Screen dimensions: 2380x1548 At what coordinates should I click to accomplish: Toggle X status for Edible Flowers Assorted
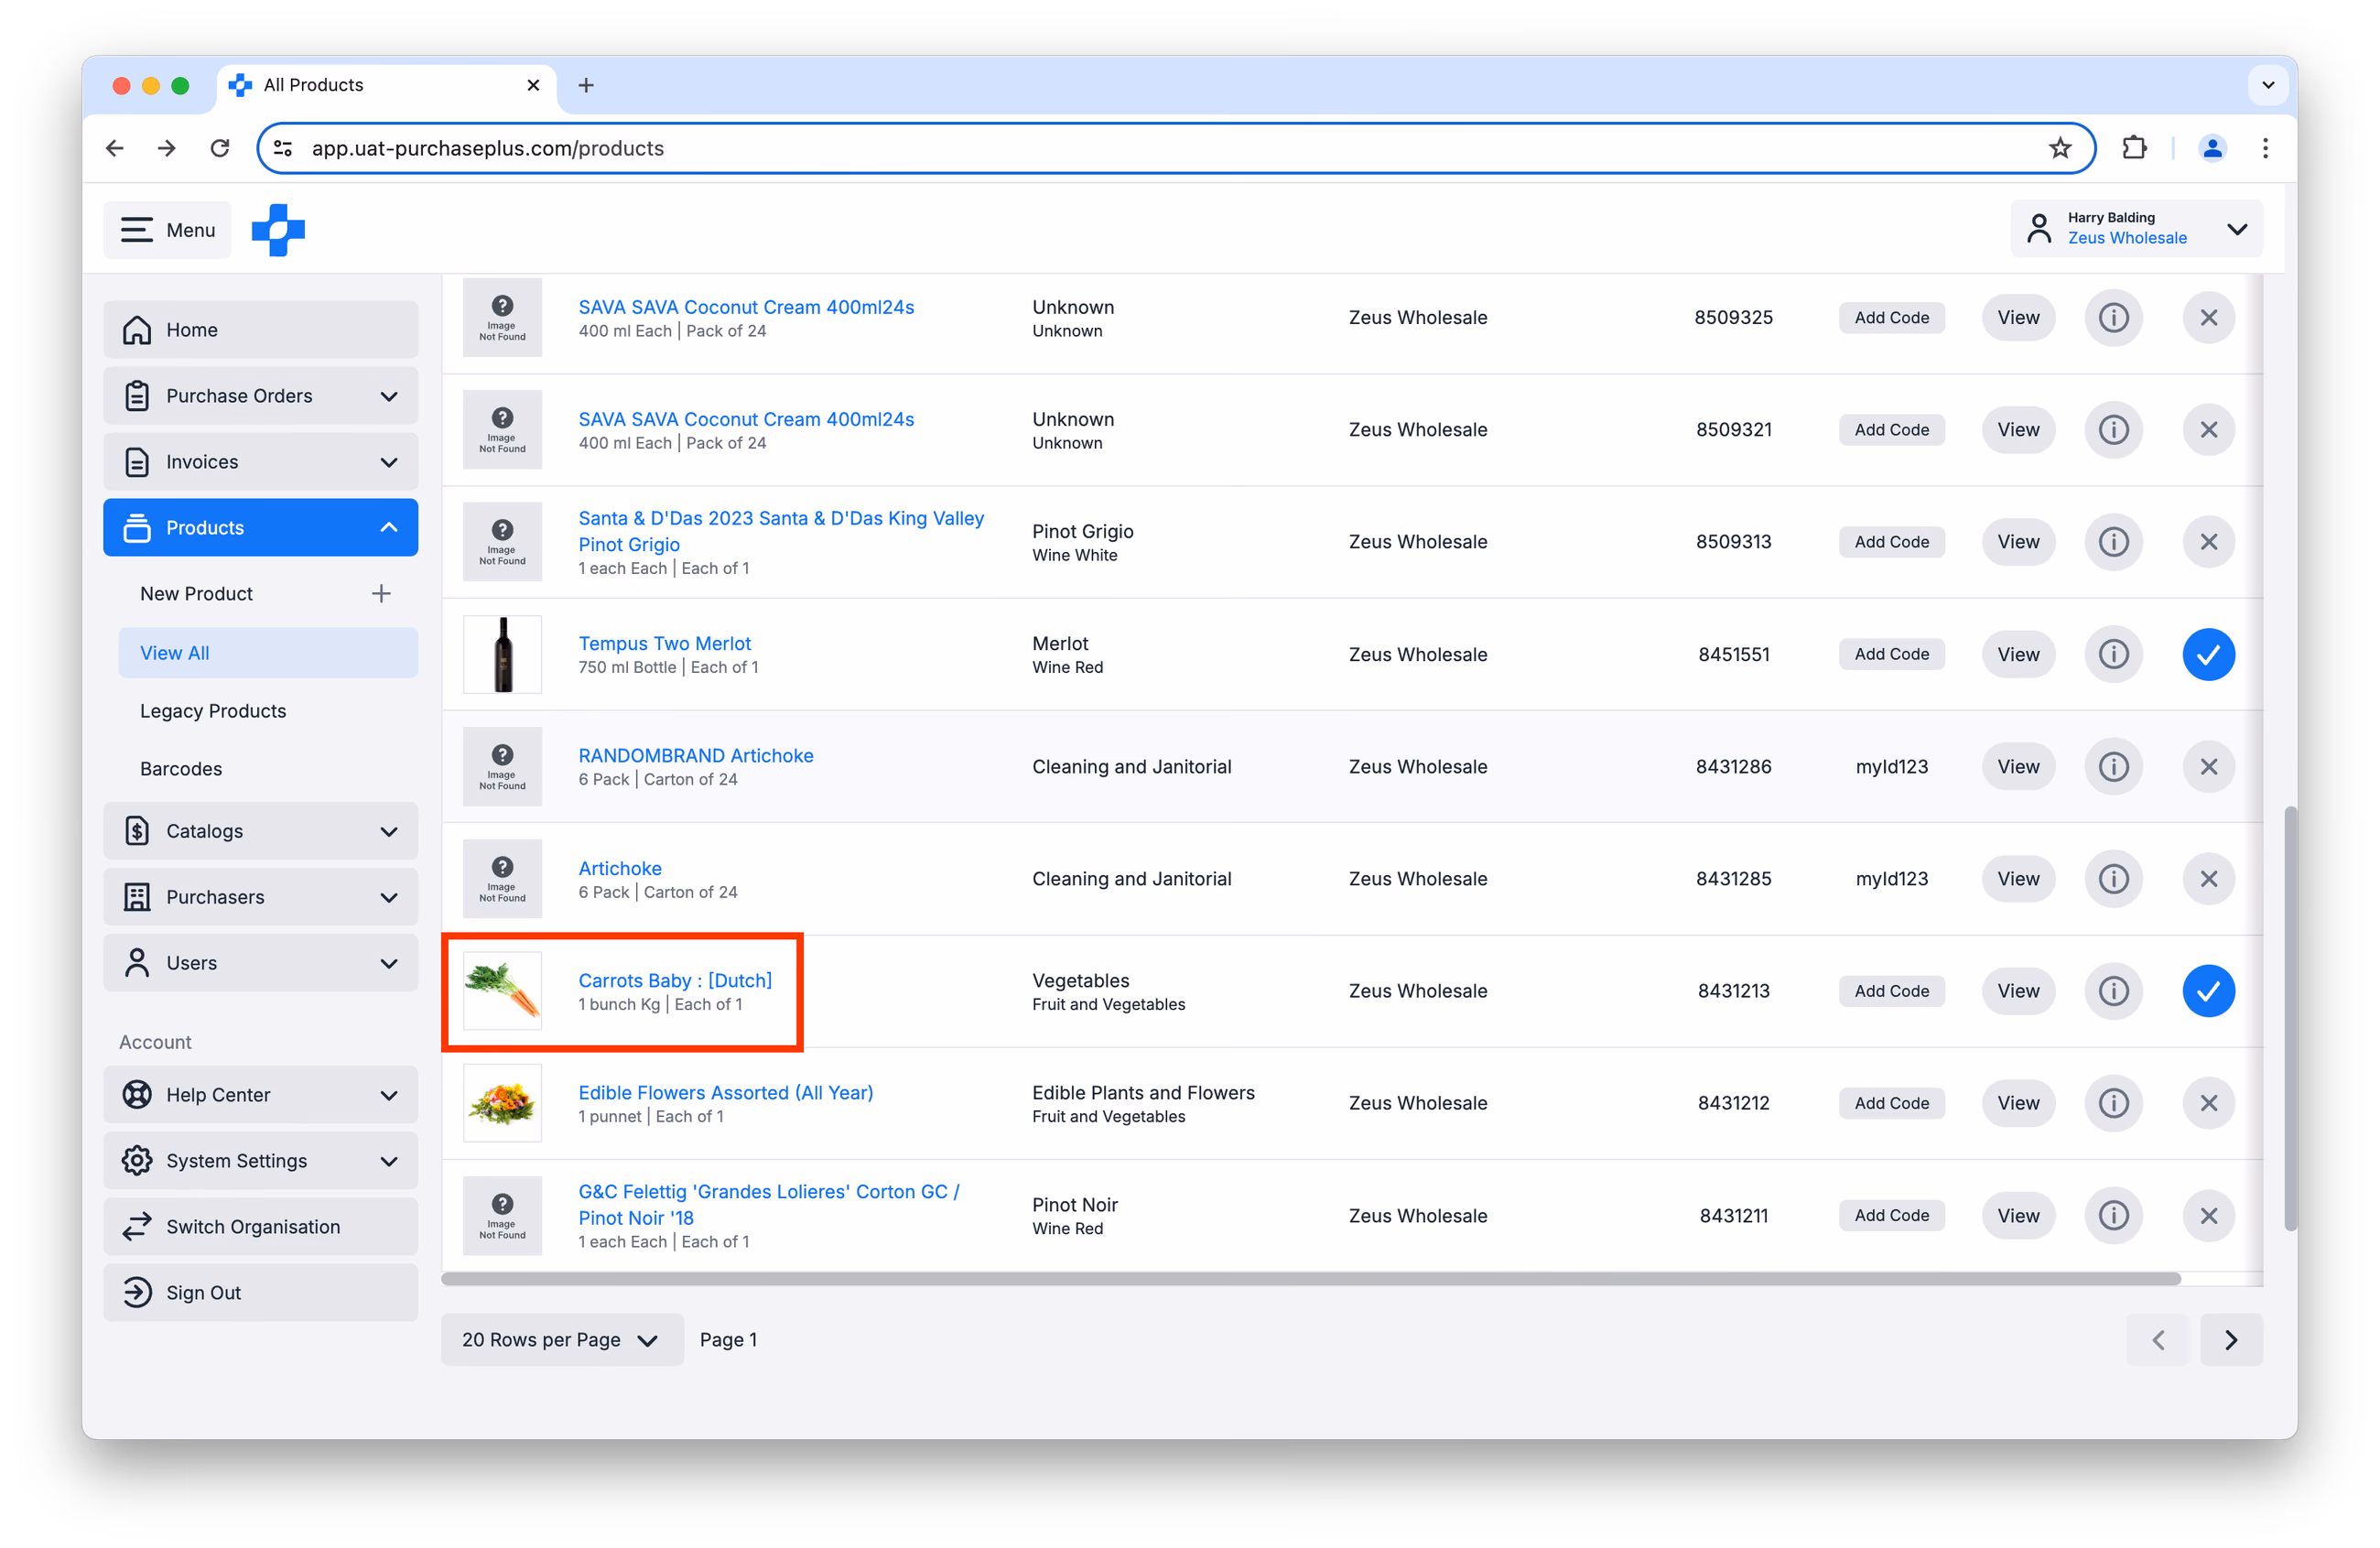2208,1103
